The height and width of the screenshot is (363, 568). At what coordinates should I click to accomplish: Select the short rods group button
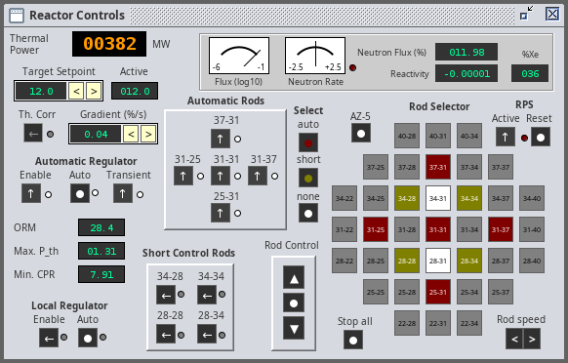[308, 178]
